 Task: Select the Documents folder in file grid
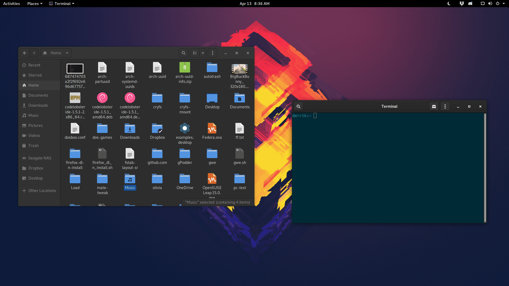(240, 98)
